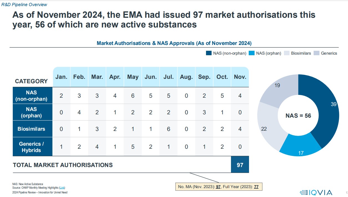Viewport: 348px width, 197px height.
Task: Click the NAS (orphan) legend swatch
Action: coord(252,53)
